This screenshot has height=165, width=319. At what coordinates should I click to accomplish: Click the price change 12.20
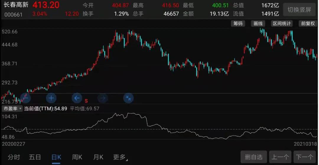[x=72, y=14]
